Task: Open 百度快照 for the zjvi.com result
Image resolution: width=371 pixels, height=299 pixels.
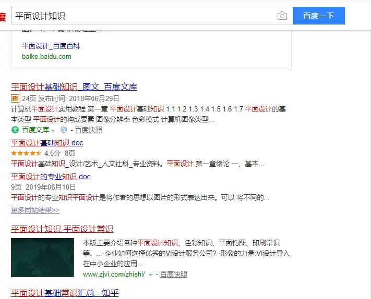Action: [174, 274]
